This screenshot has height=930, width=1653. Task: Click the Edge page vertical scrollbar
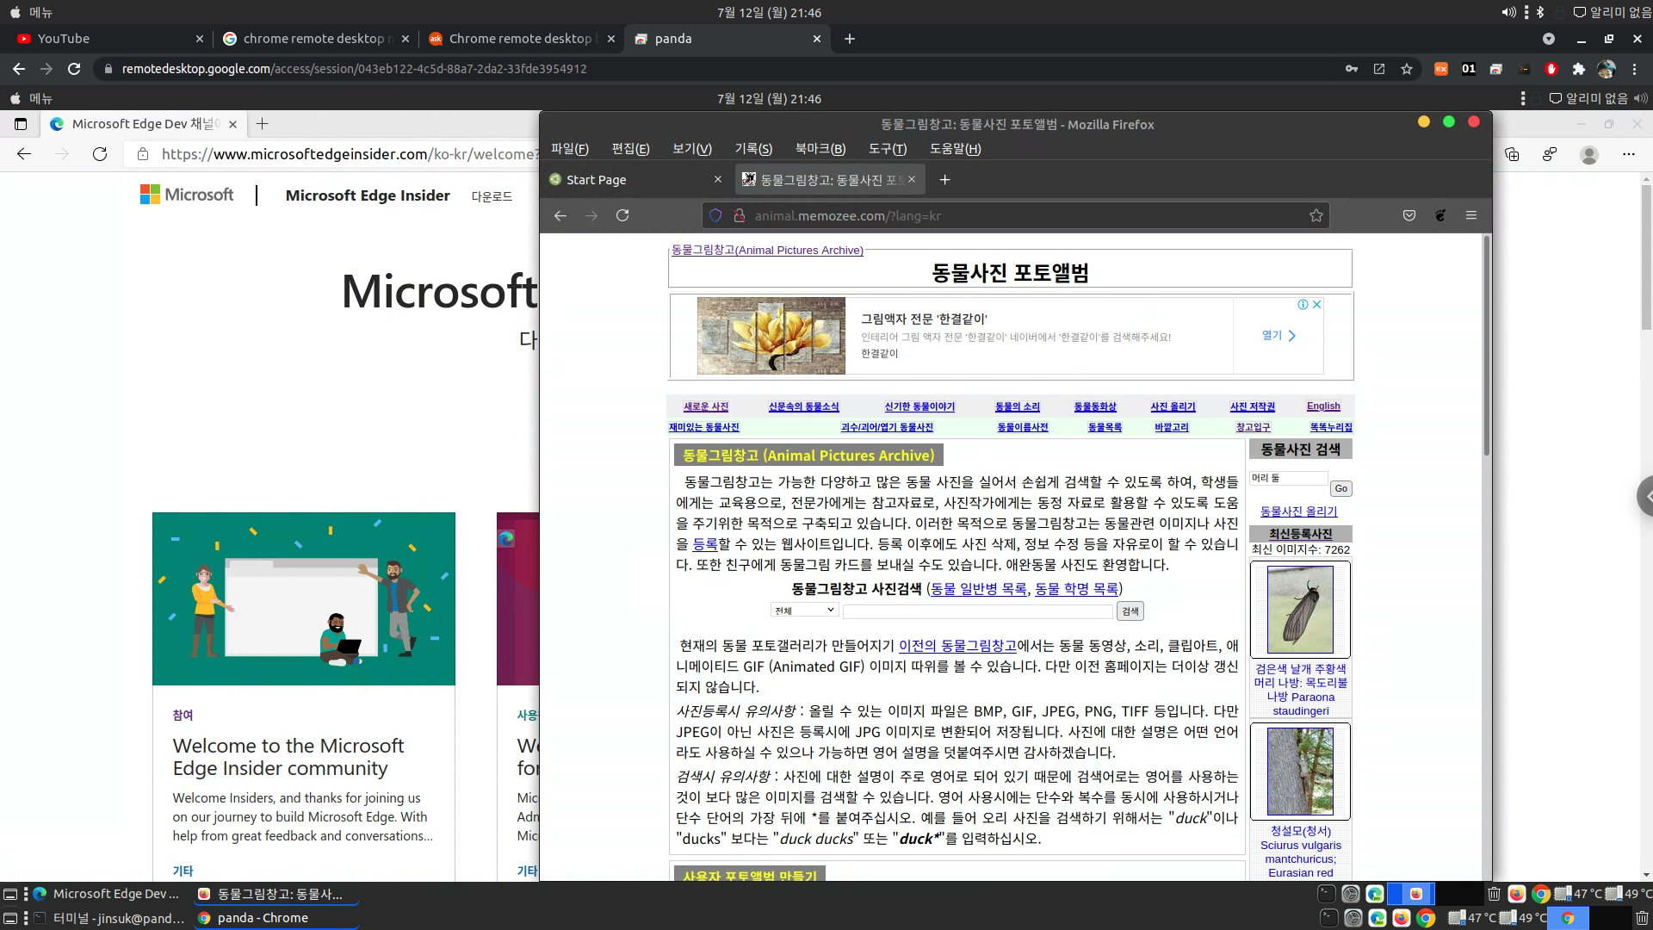[1646, 258]
